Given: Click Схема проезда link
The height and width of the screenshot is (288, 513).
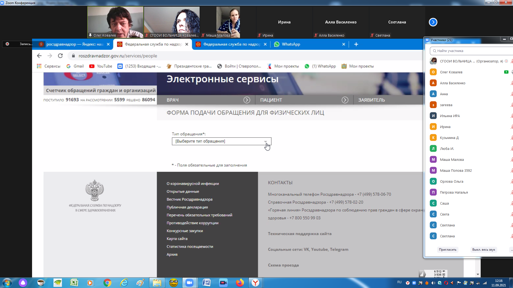Looking at the screenshot, I should (x=283, y=265).
